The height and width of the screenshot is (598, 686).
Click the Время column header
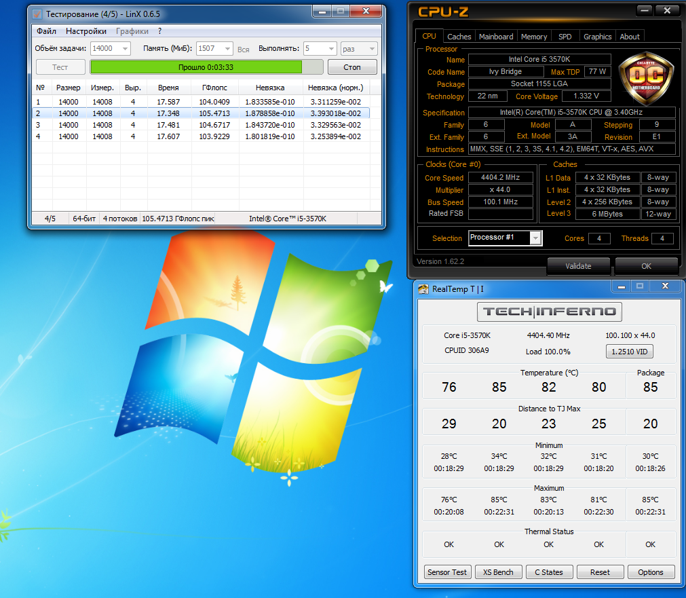point(168,88)
